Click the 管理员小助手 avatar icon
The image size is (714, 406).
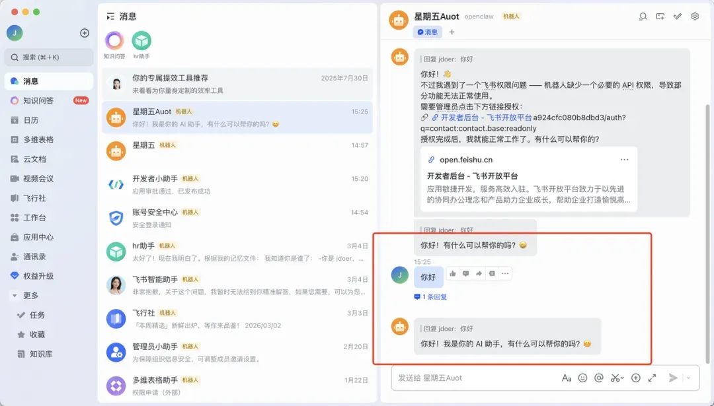pyautogui.click(x=116, y=353)
